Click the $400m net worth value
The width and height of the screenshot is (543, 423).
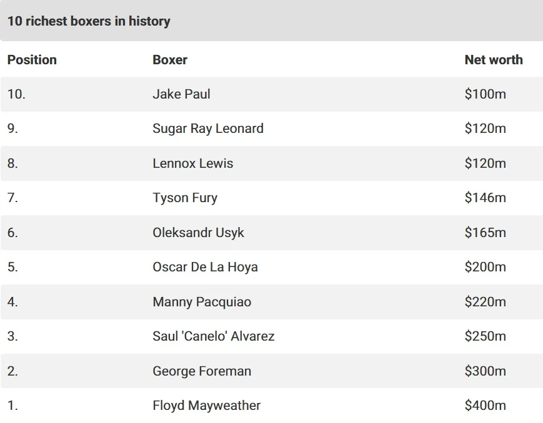(x=485, y=406)
